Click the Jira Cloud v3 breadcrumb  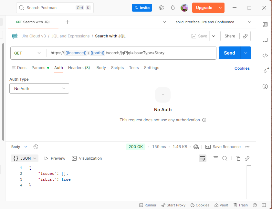[34, 36]
